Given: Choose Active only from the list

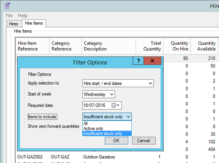Looking at the screenshot, I should coord(107,128).
